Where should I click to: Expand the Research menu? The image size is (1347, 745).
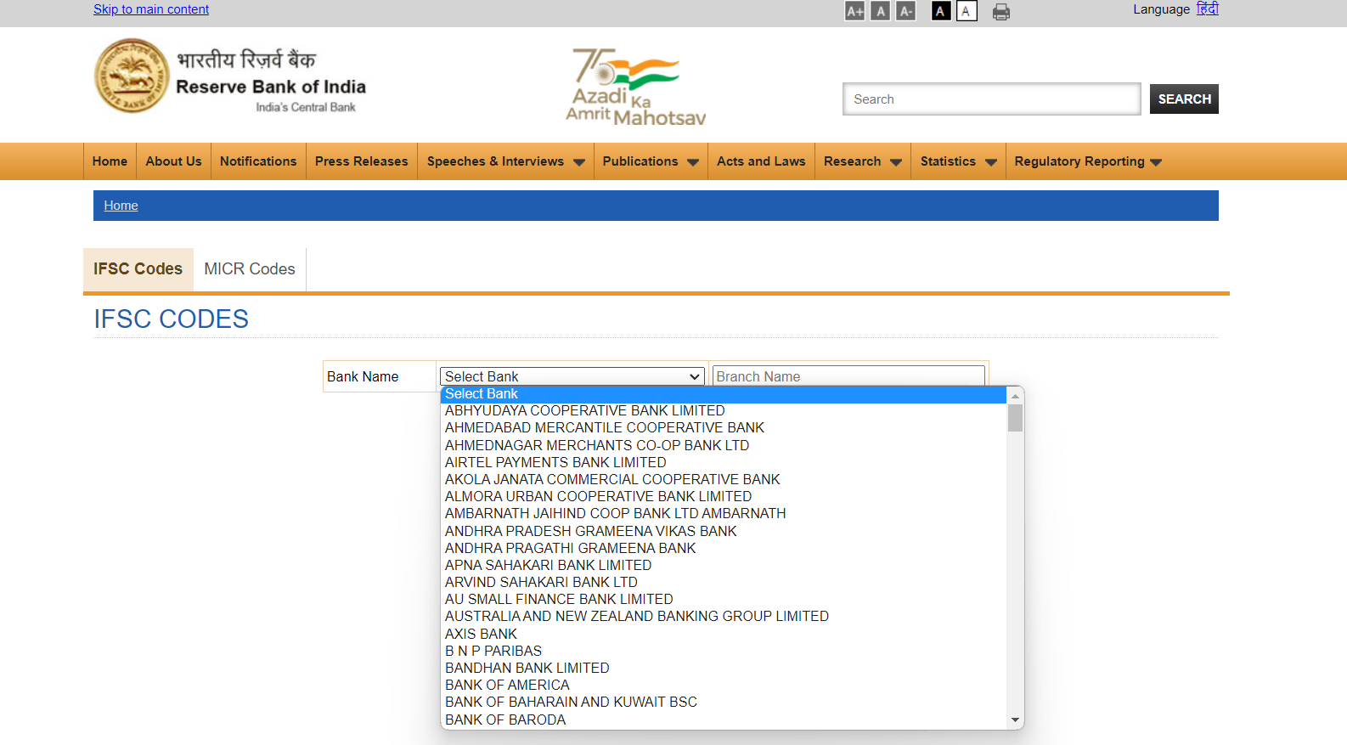[863, 161]
